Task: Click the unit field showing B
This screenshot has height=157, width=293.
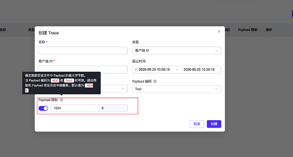Action: pyautogui.click(x=113, y=108)
